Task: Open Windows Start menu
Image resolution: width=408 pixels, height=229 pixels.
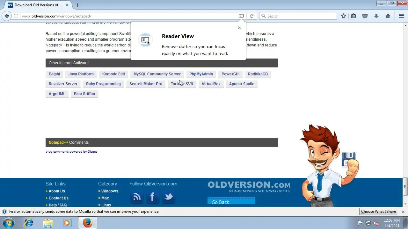Action: [x=9, y=223]
